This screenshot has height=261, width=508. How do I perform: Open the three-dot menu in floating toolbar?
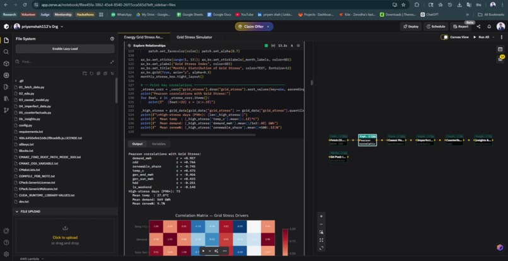pyautogui.click(x=224, y=251)
